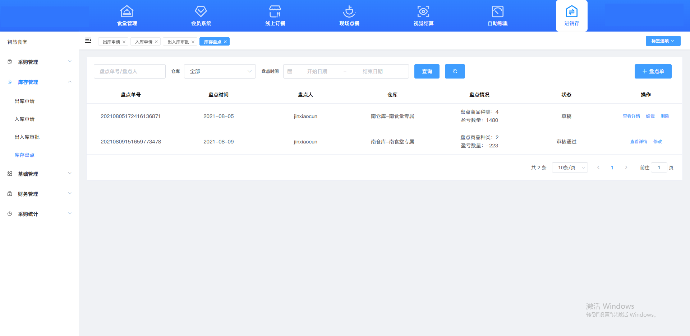Collapse the 库存管理 submenu chevron
This screenshot has height=336, width=690.
tap(70, 82)
